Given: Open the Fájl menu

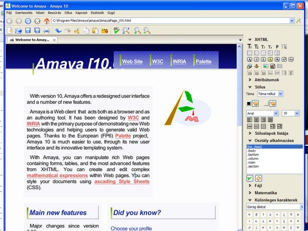Looking at the screenshot, I should pos(9,13).
